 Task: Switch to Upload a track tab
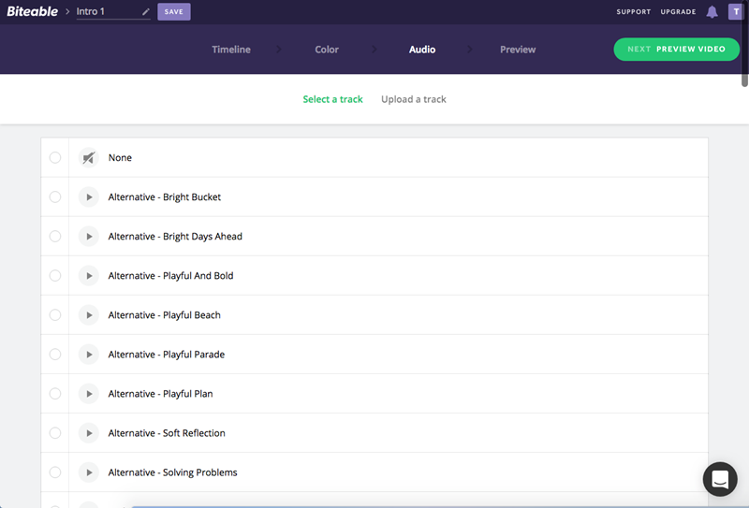coord(414,99)
